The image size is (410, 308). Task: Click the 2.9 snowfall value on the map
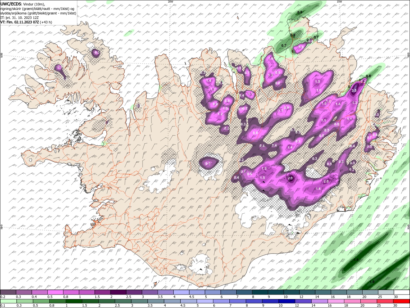pyautogui.click(x=291, y=178)
